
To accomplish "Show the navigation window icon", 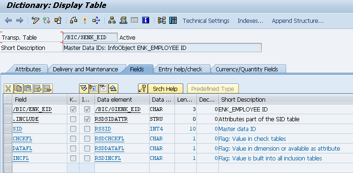I will (123, 21).
